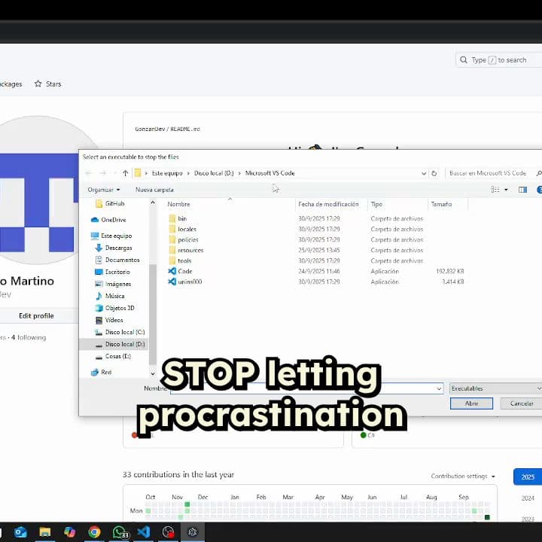Click the 4 following link

pos(29,337)
